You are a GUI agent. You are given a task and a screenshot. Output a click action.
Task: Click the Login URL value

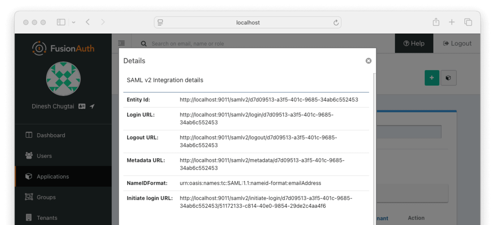(256, 119)
